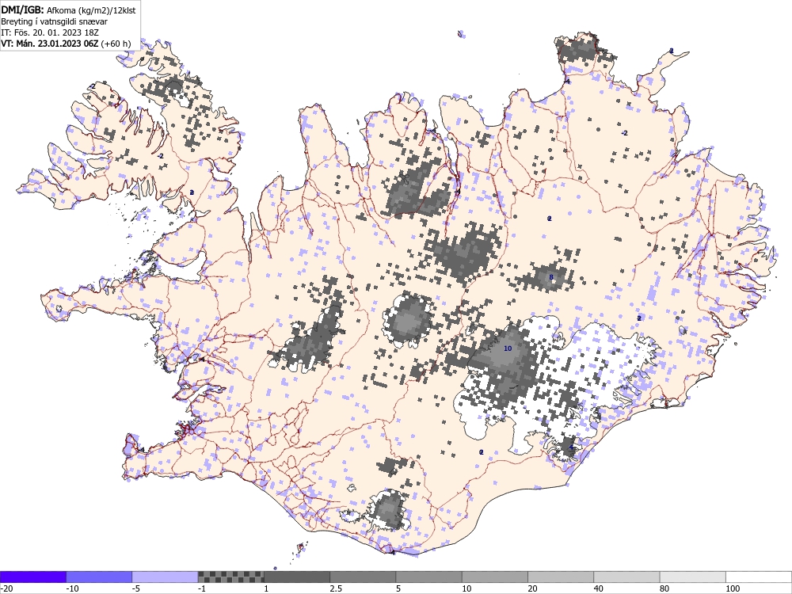Click the "-5" legend scale label
792x594 pixels.
point(136,588)
